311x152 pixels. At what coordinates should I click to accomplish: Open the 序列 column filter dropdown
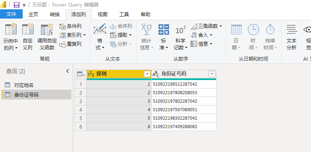coord(147,74)
